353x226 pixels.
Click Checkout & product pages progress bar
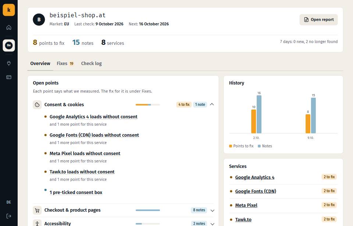[148, 210]
